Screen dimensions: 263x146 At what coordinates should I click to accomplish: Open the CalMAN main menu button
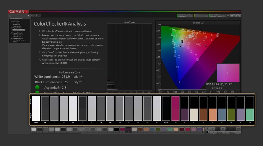coord(18,12)
